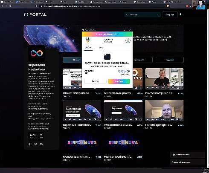Open the Welcome to Supernov... title link

click(x=118, y=93)
